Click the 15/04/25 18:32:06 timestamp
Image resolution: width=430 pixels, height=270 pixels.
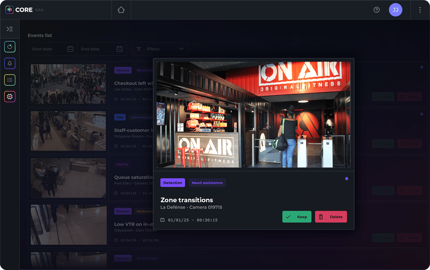(139, 240)
